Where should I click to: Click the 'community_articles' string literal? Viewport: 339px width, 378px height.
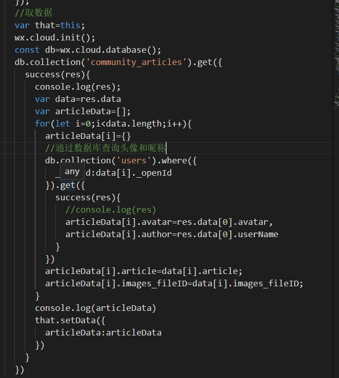point(136,62)
